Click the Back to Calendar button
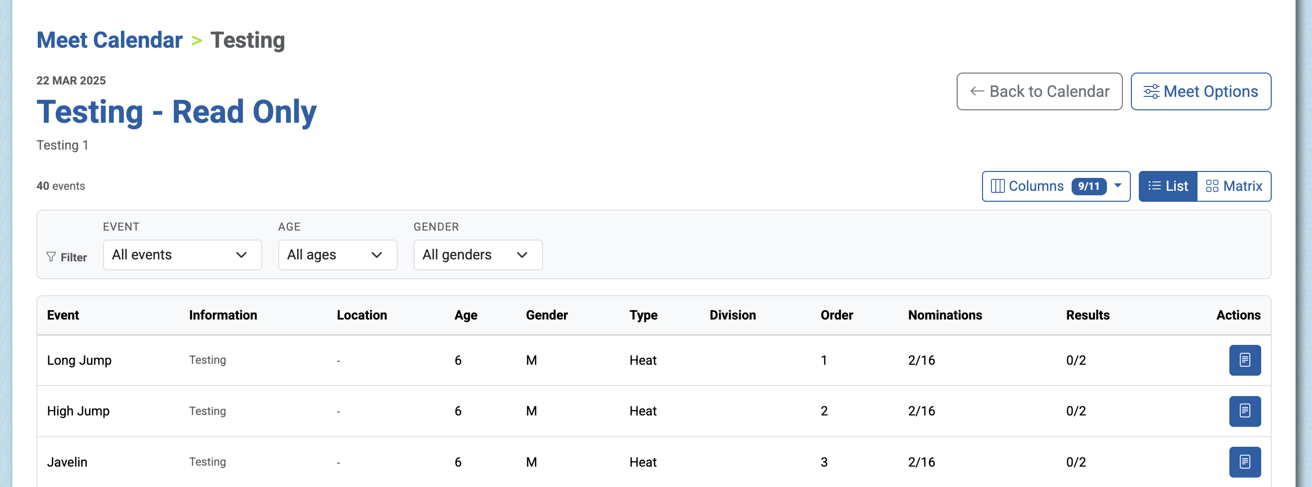The width and height of the screenshot is (1312, 487). (1039, 91)
